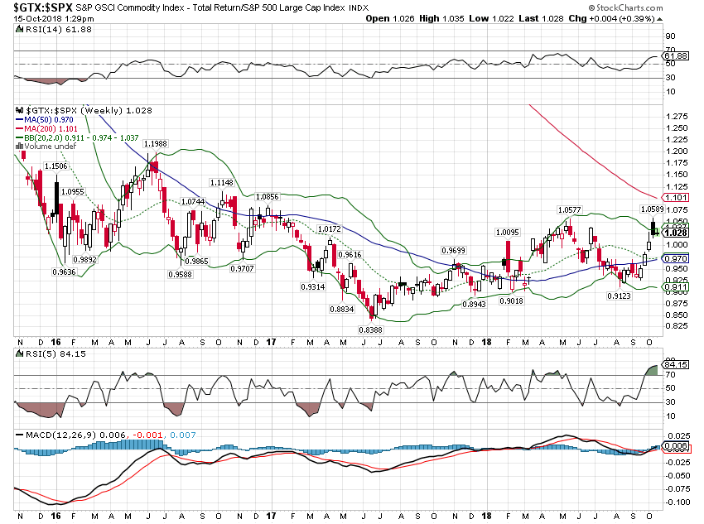Click the blue 0.970 MA(50) axis tag

[676, 259]
